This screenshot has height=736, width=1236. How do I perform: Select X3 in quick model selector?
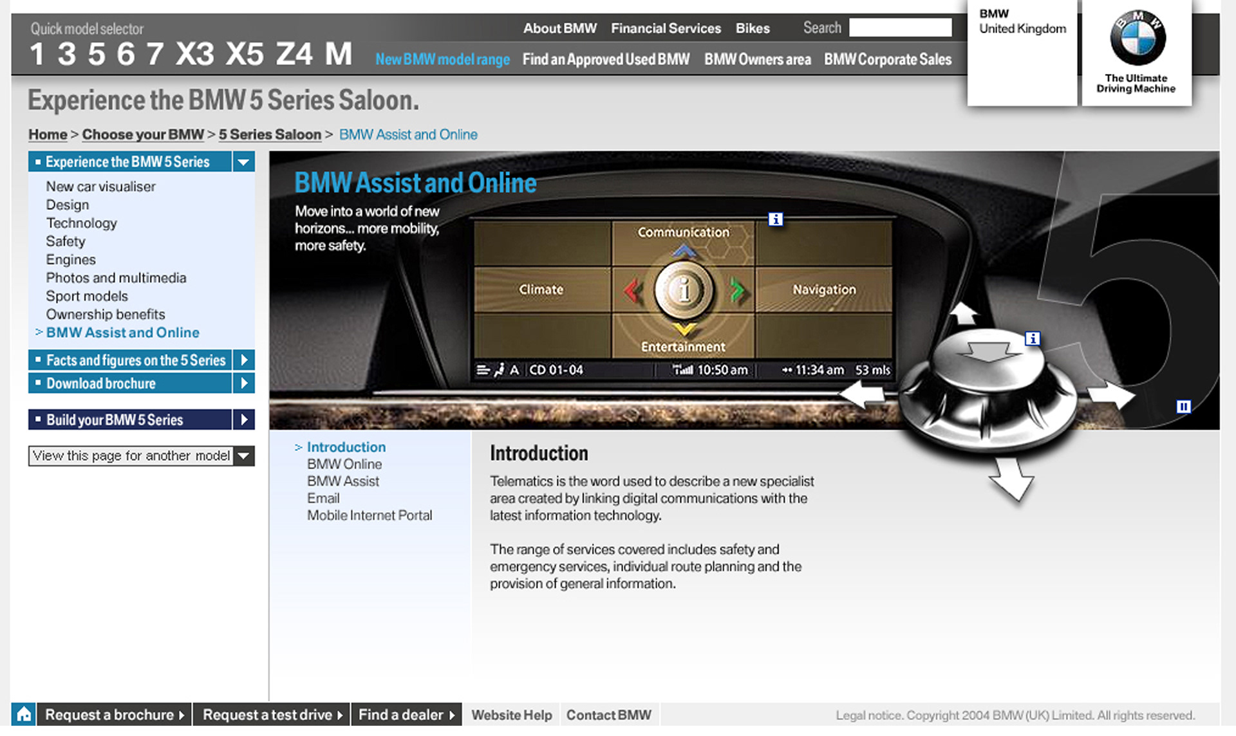[195, 54]
